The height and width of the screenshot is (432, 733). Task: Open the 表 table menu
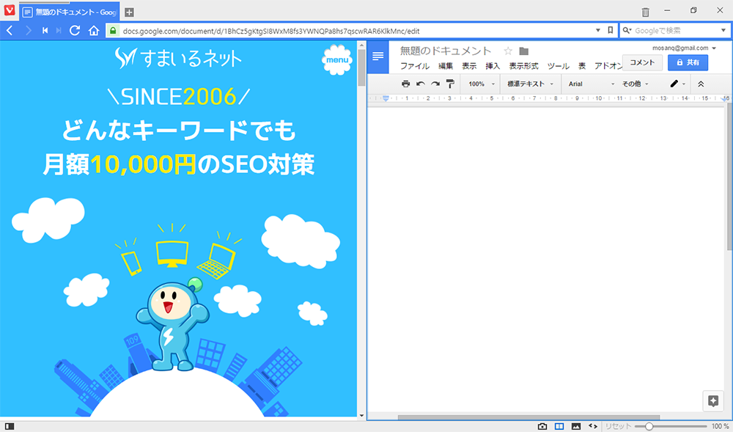coord(582,67)
